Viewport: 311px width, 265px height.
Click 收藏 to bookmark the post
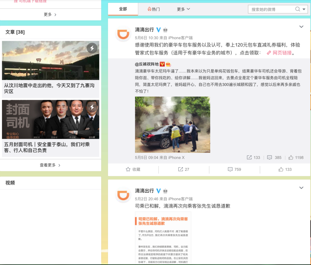133,169
